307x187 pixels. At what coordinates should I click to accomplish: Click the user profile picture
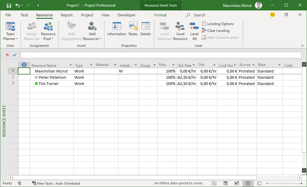259,5
